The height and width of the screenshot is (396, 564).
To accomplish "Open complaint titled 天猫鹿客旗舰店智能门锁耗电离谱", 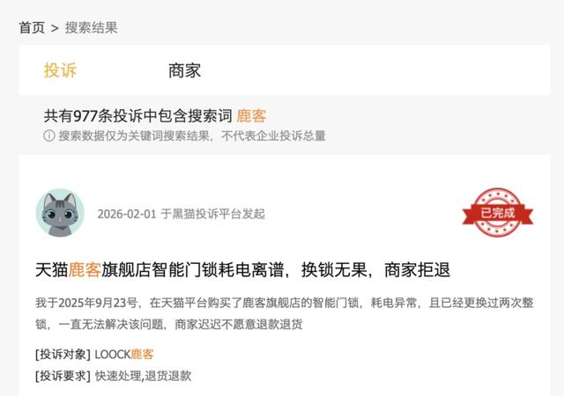I will point(242,270).
